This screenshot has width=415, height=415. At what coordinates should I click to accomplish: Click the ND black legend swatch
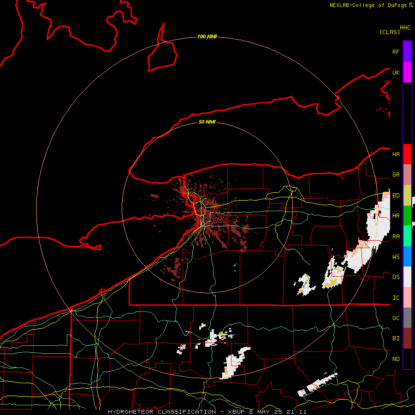(x=407, y=359)
